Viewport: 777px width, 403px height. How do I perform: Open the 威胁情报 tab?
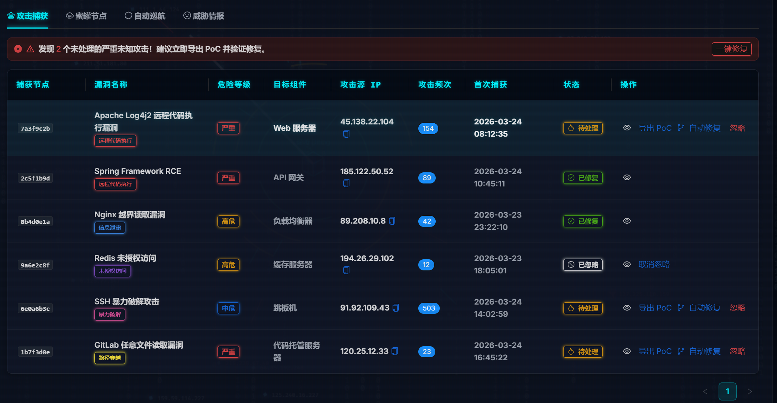pyautogui.click(x=204, y=16)
